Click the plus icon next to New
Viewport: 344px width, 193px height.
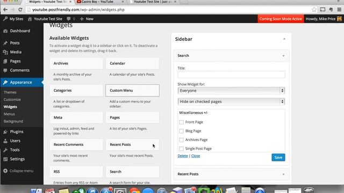[x=82, y=19]
